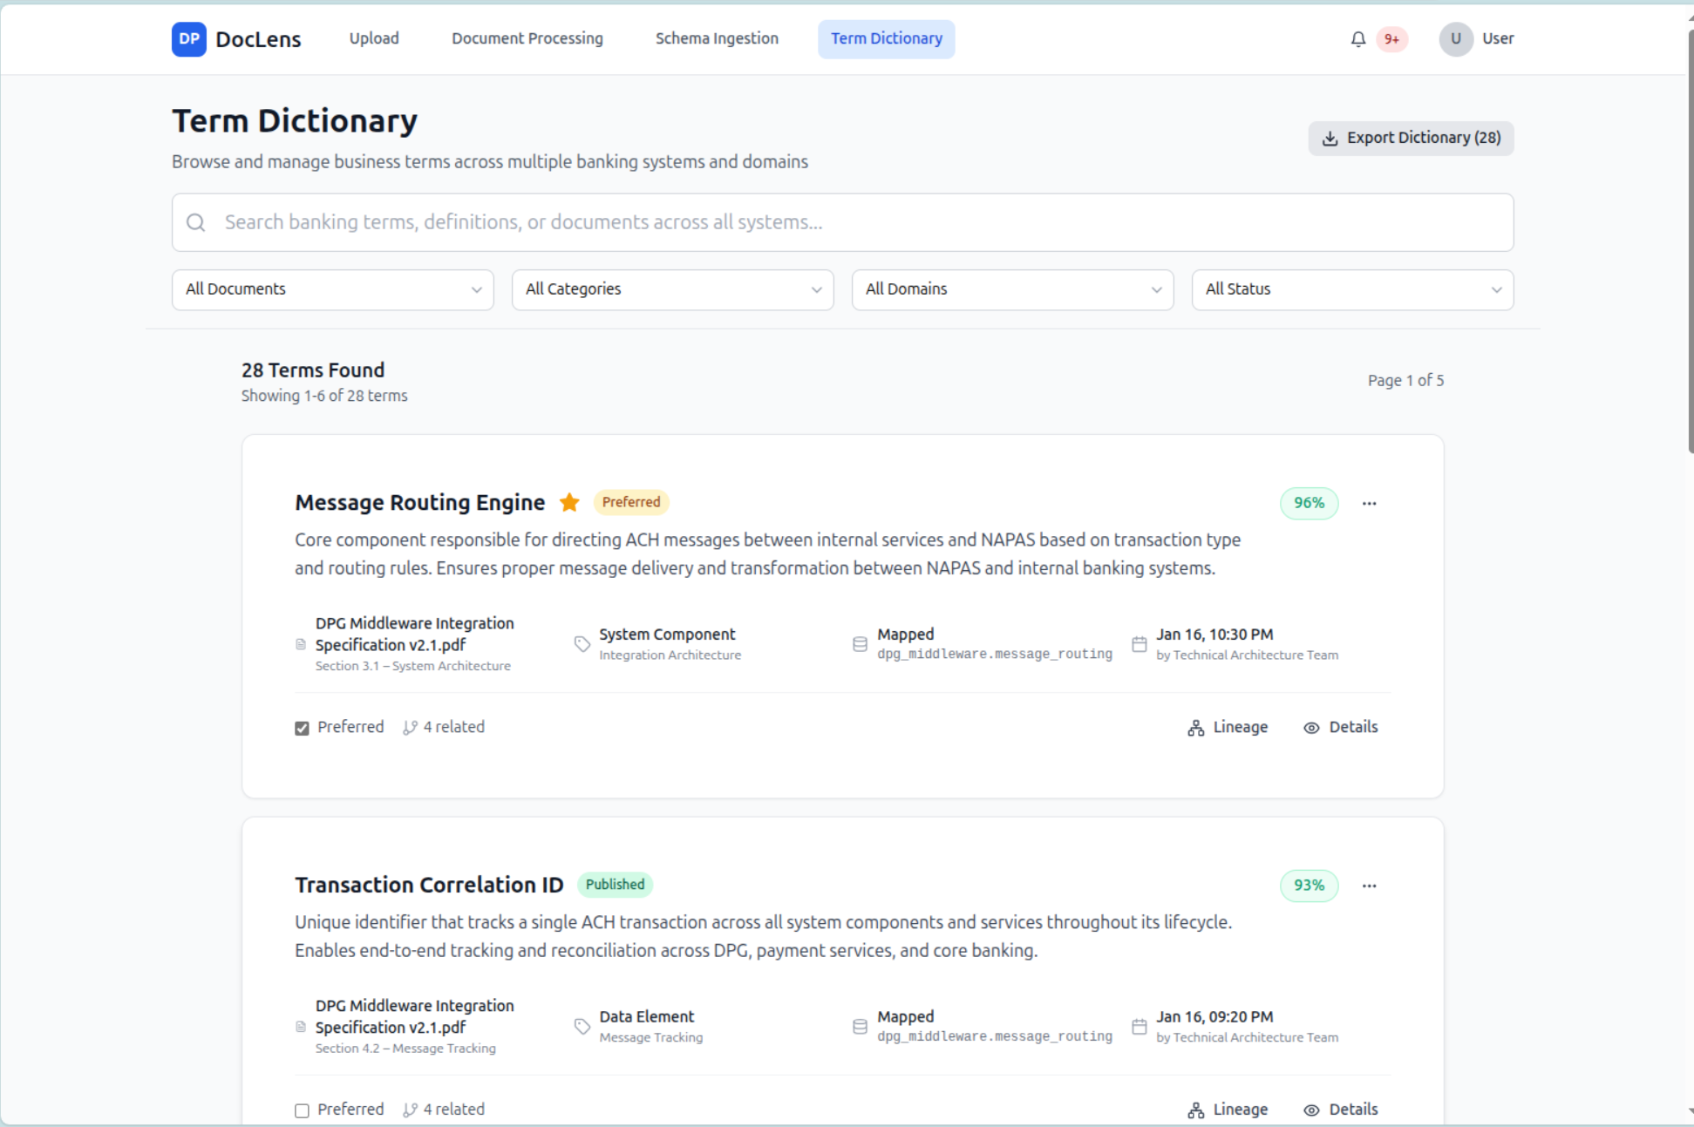The image size is (1694, 1127).
Task: Open the All Categories dropdown
Action: (672, 289)
